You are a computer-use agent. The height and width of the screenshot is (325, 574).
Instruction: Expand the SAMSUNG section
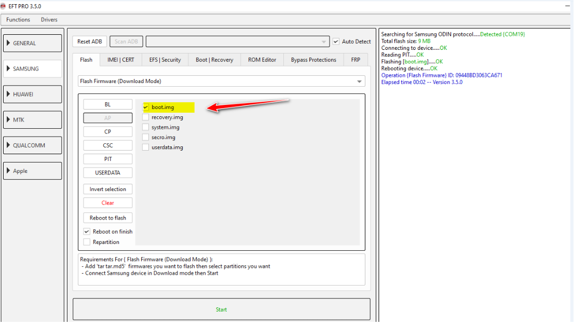click(33, 69)
